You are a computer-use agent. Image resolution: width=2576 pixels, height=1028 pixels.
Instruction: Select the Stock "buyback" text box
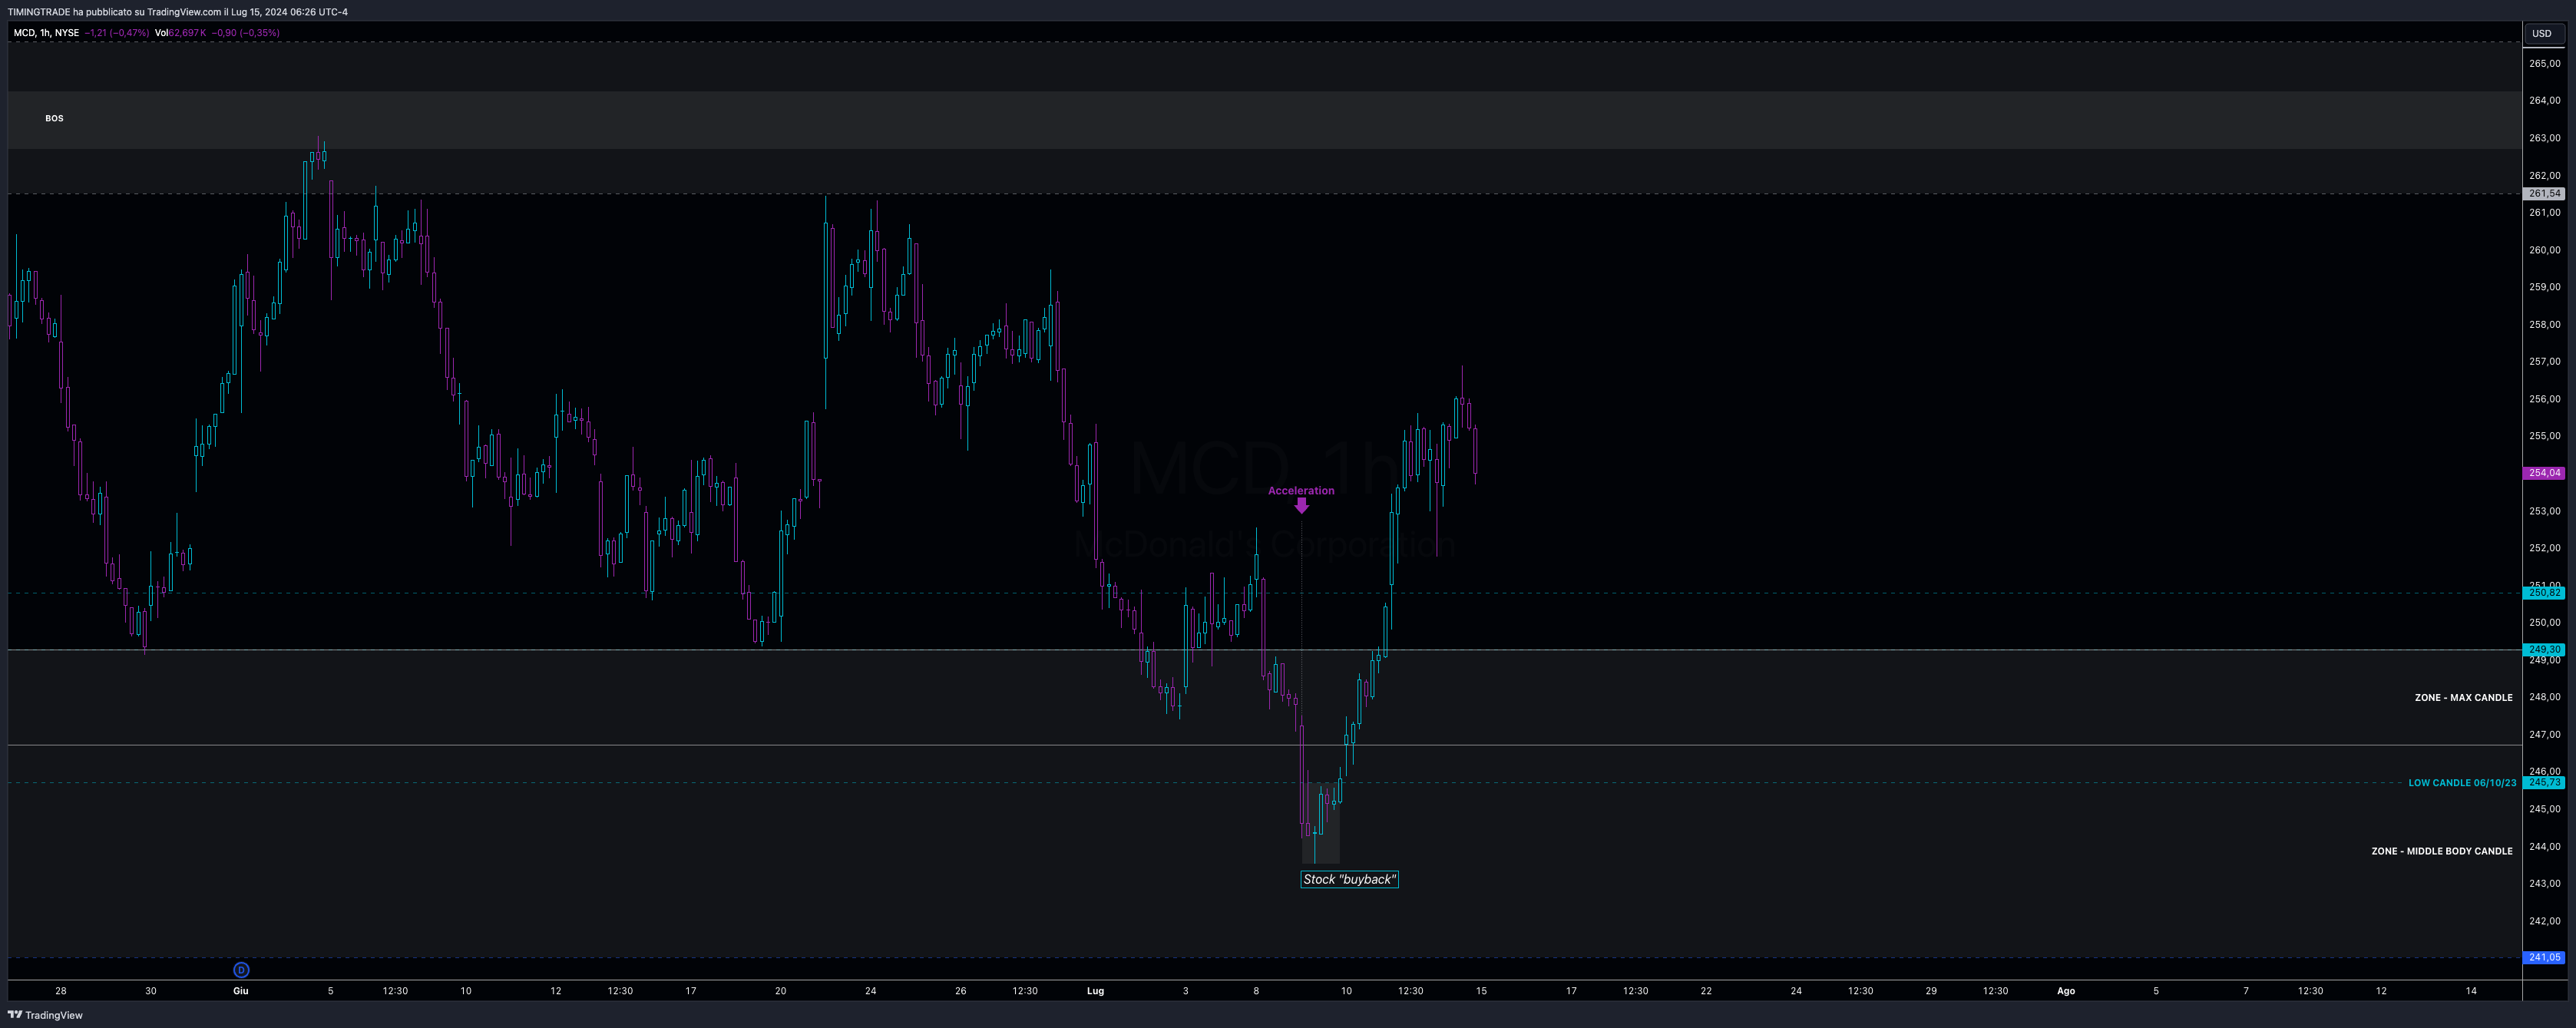(1349, 880)
